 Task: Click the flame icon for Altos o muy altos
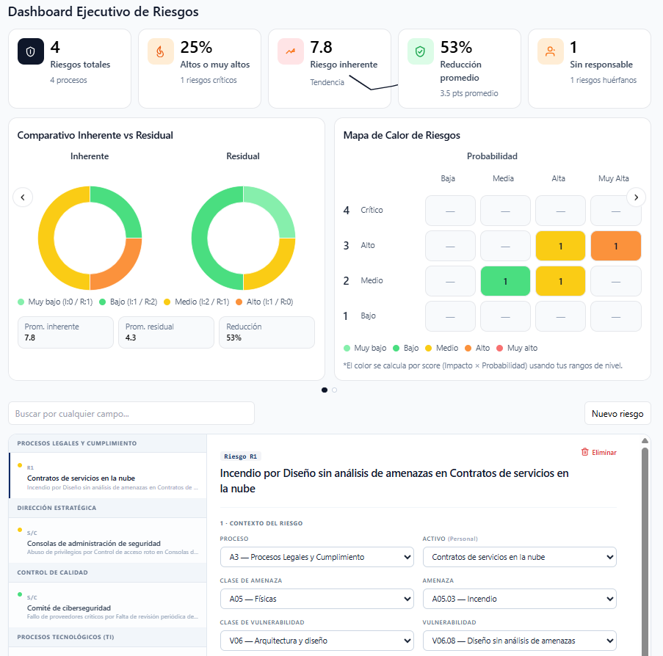pos(160,51)
